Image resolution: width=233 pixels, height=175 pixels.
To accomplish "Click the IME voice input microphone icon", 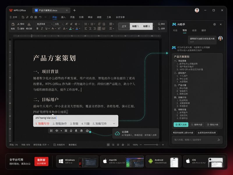I will pos(71,131).
